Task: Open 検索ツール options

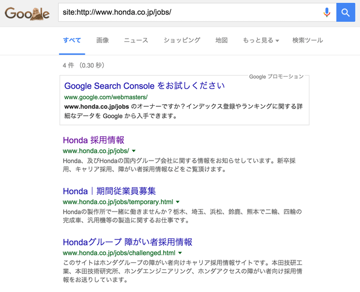Action: click(307, 41)
